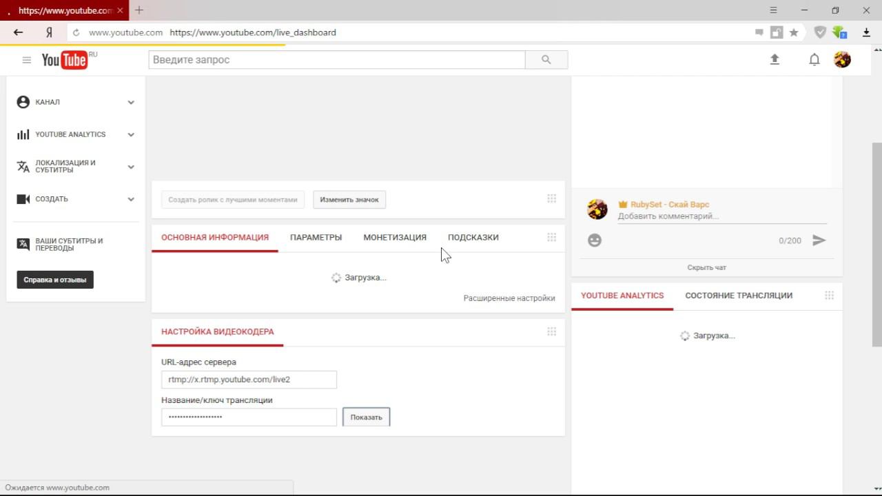Open the Состояние трансляции tab
Viewport: 882px width, 496px height.
739,296
